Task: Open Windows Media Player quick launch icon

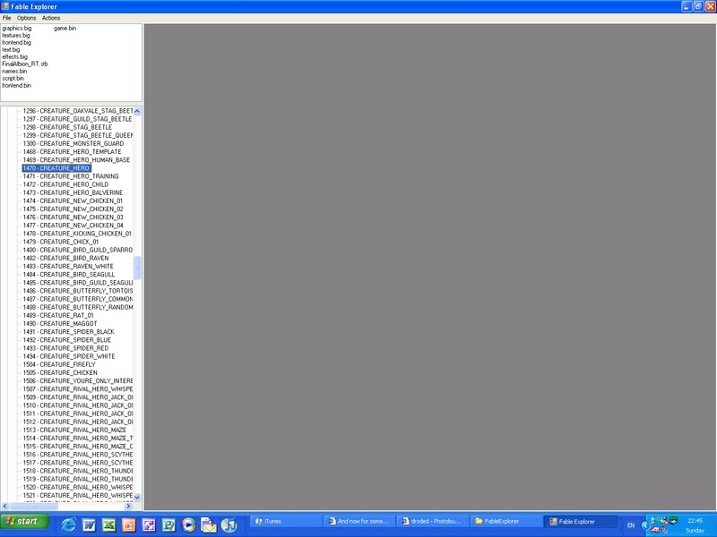Action: coord(188,525)
